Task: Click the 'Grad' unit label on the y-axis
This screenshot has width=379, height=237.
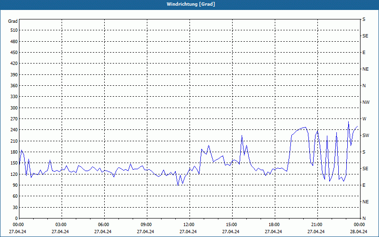Action: [13, 21]
